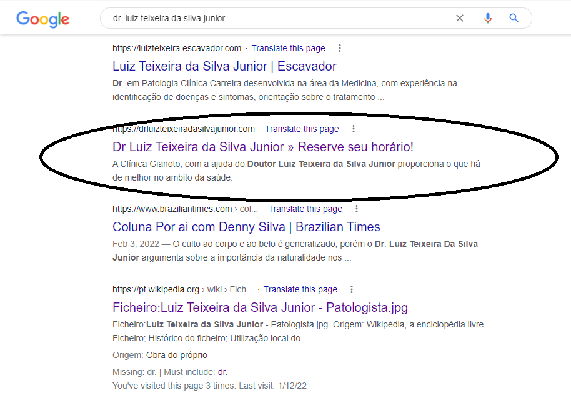Open three-dot menu for braziliantimes.com result
The width and height of the screenshot is (571, 408).
[x=357, y=209]
